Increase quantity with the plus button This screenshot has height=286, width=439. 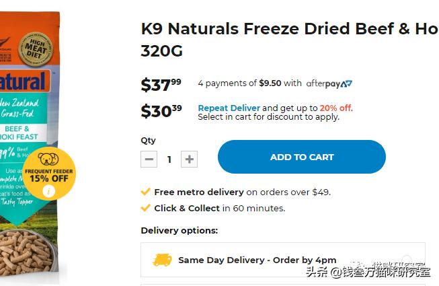pyautogui.click(x=190, y=159)
